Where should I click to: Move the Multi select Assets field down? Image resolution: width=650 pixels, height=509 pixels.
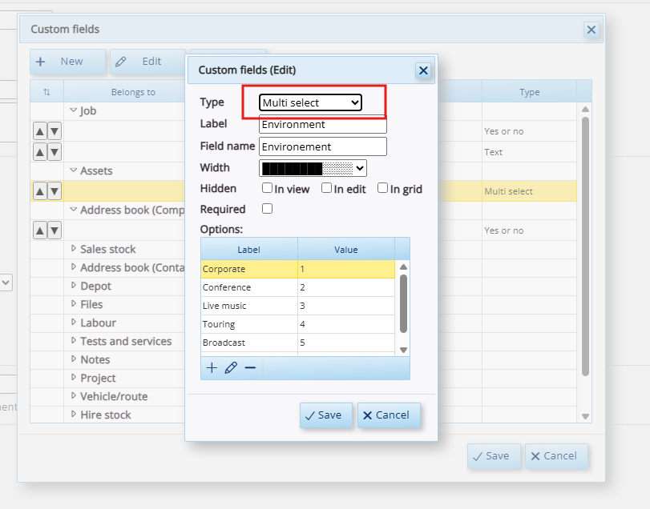click(x=55, y=191)
